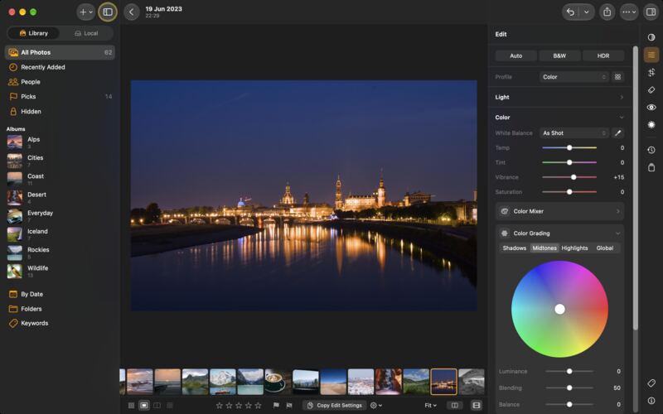Image resolution: width=663 pixels, height=414 pixels.
Task: Switch to the Local tab
Action: coord(86,33)
